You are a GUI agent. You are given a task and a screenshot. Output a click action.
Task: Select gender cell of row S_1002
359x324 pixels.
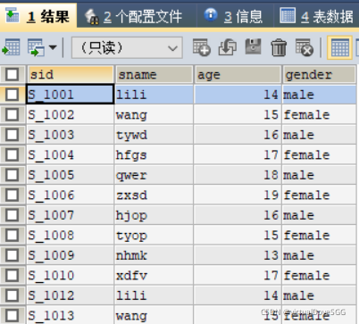coord(319,114)
